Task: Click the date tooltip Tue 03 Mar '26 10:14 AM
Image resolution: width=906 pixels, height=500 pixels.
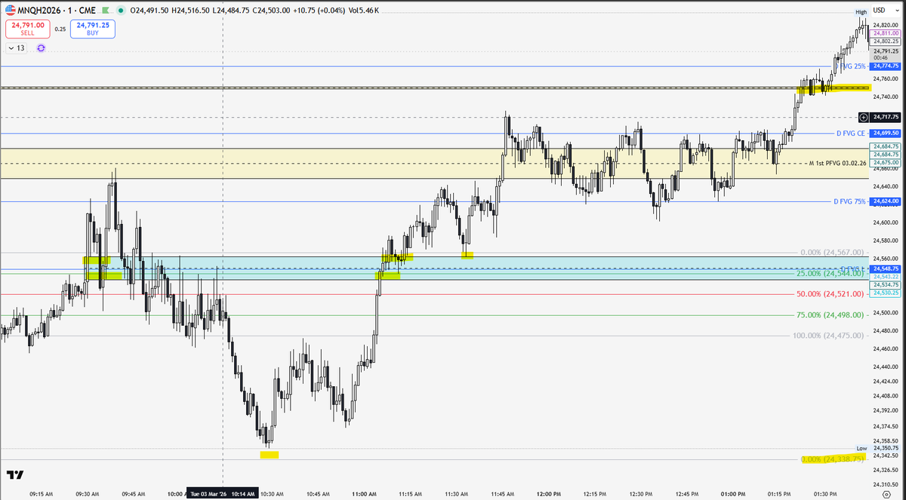Action: point(223,493)
